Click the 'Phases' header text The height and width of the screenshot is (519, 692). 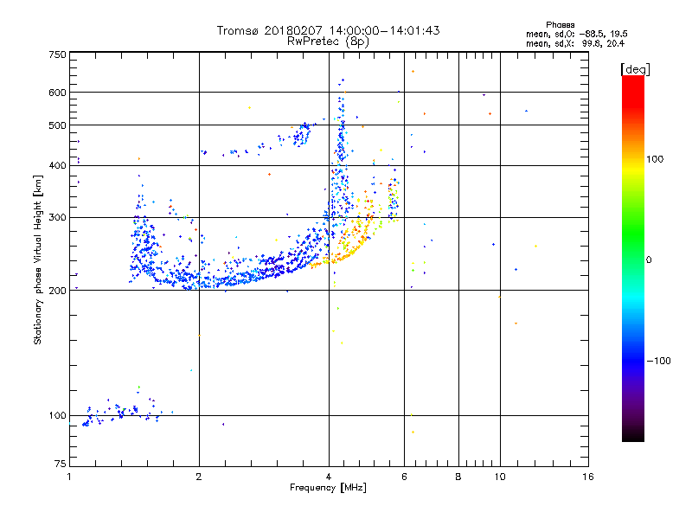pyautogui.click(x=560, y=25)
